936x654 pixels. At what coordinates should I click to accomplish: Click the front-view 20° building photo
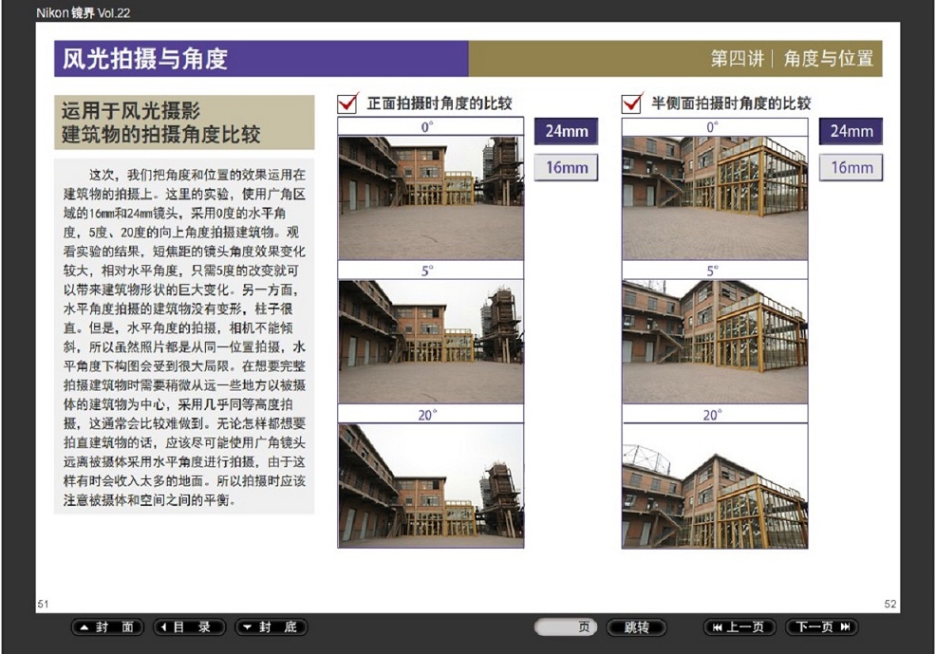430,485
